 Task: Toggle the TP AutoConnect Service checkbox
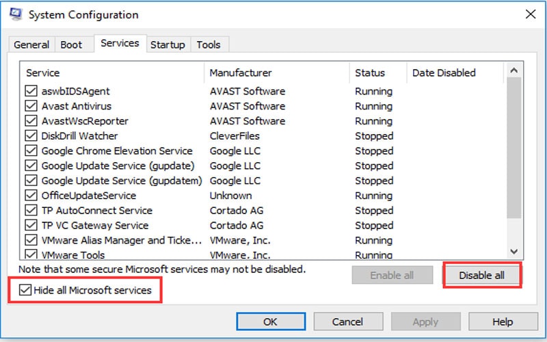(x=31, y=211)
